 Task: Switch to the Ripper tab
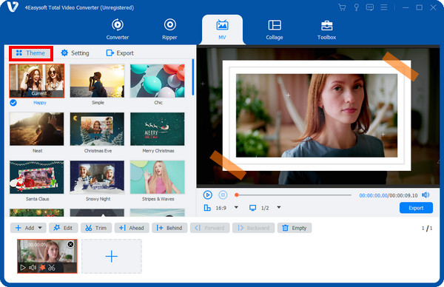(169, 29)
